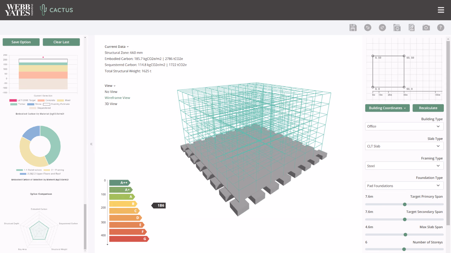
Task: Open the hamburger menu
Action: 441,10
